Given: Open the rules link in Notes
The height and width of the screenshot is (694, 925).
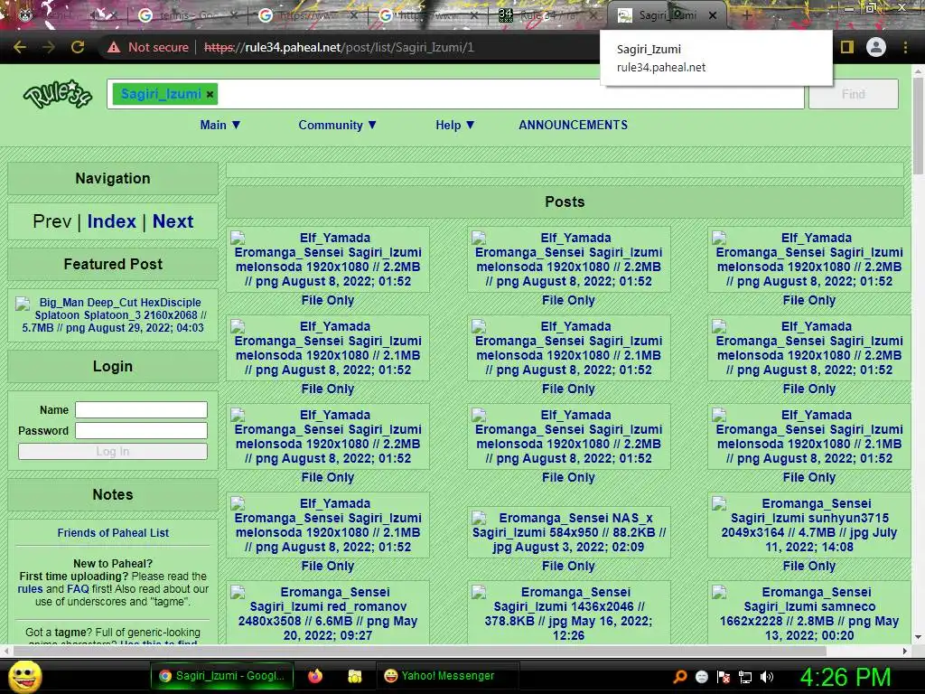Looking at the screenshot, I should coord(30,589).
